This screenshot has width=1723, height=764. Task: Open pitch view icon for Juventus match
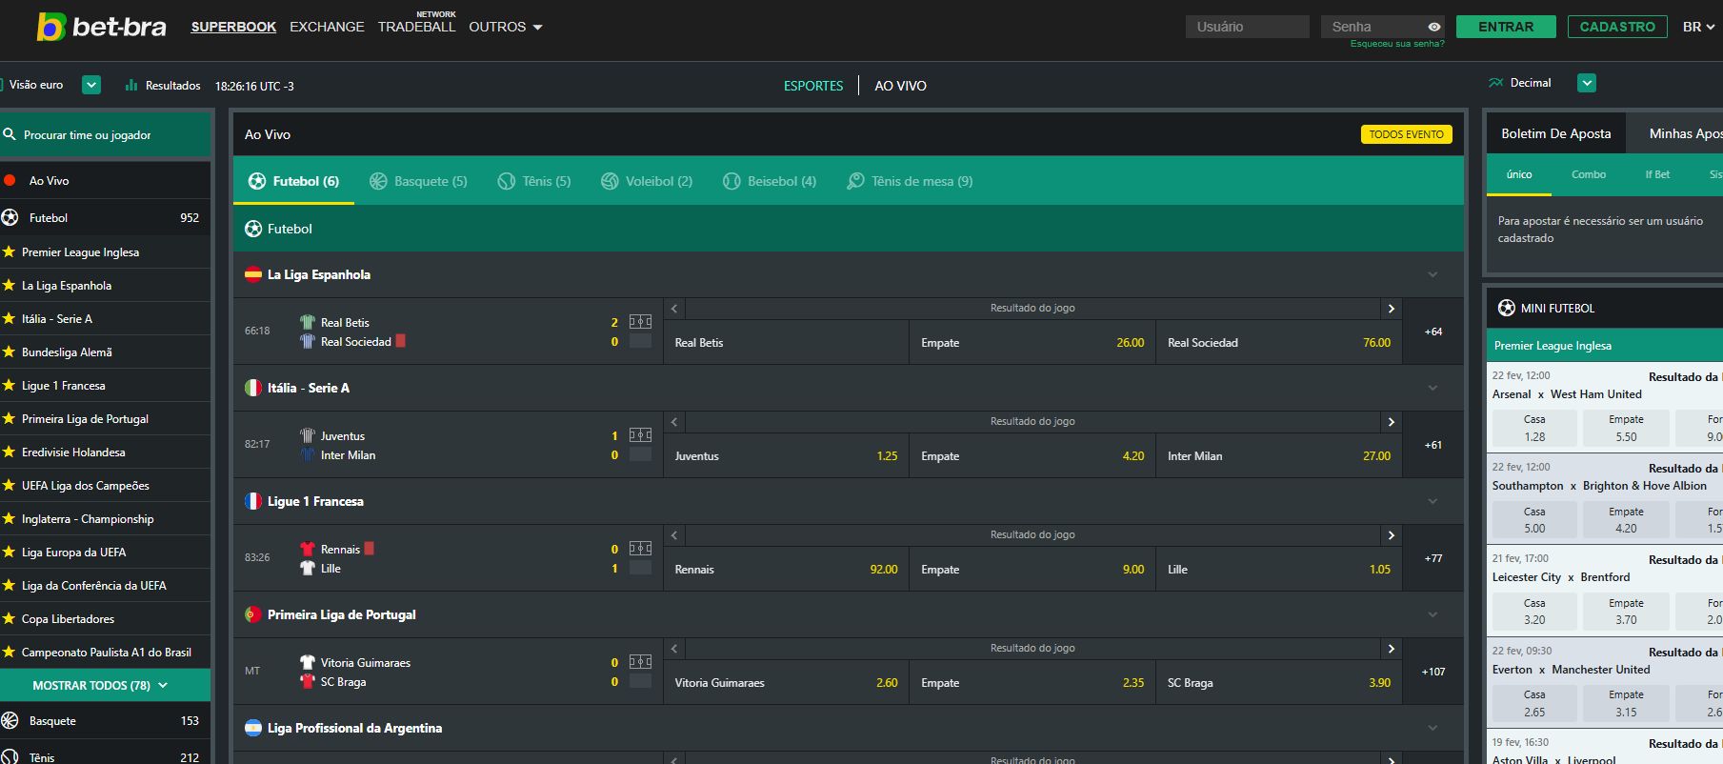pos(640,435)
